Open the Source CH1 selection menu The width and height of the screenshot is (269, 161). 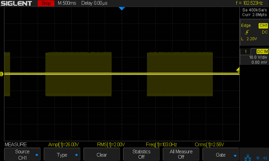point(22,154)
